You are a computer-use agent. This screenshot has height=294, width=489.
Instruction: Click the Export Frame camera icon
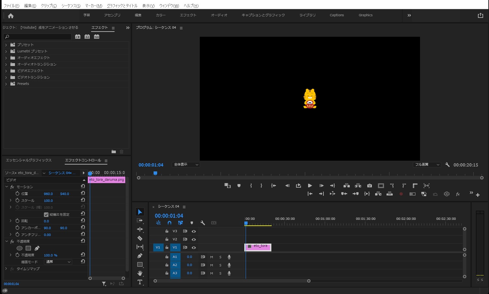coord(369,185)
